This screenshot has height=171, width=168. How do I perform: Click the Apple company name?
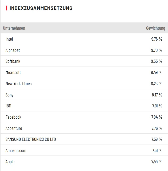[x=10, y=162]
